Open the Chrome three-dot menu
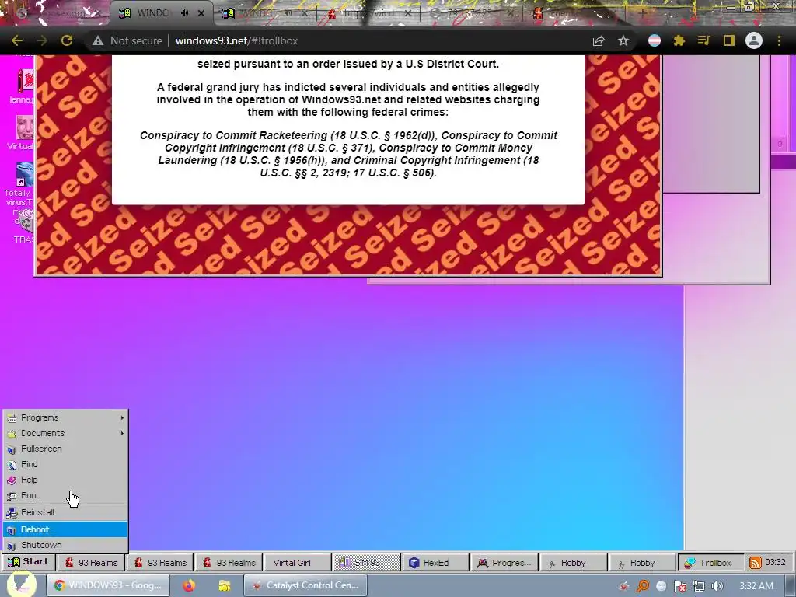796x597 pixels. pos(779,40)
